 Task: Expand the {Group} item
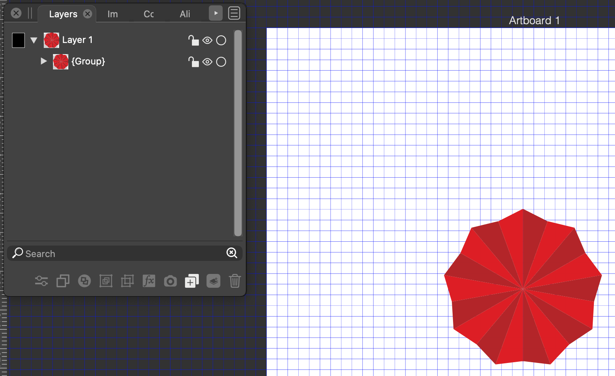click(43, 61)
